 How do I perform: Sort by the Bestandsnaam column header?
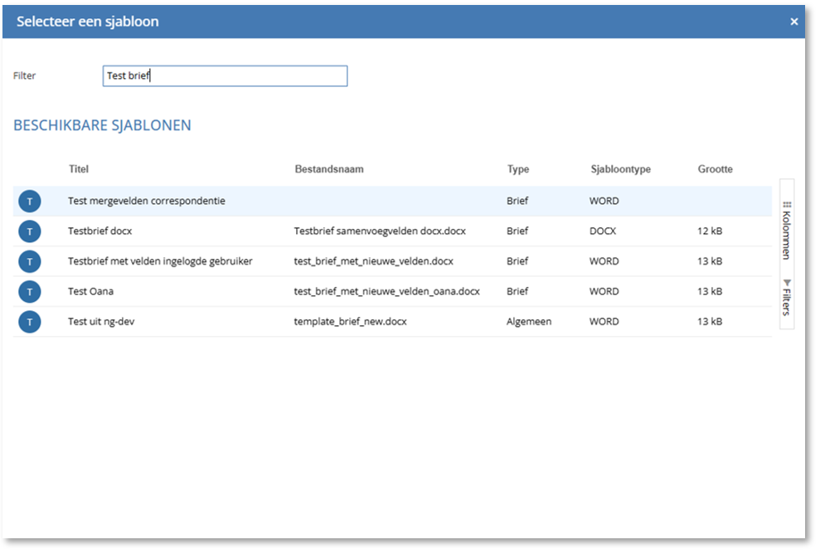click(329, 169)
